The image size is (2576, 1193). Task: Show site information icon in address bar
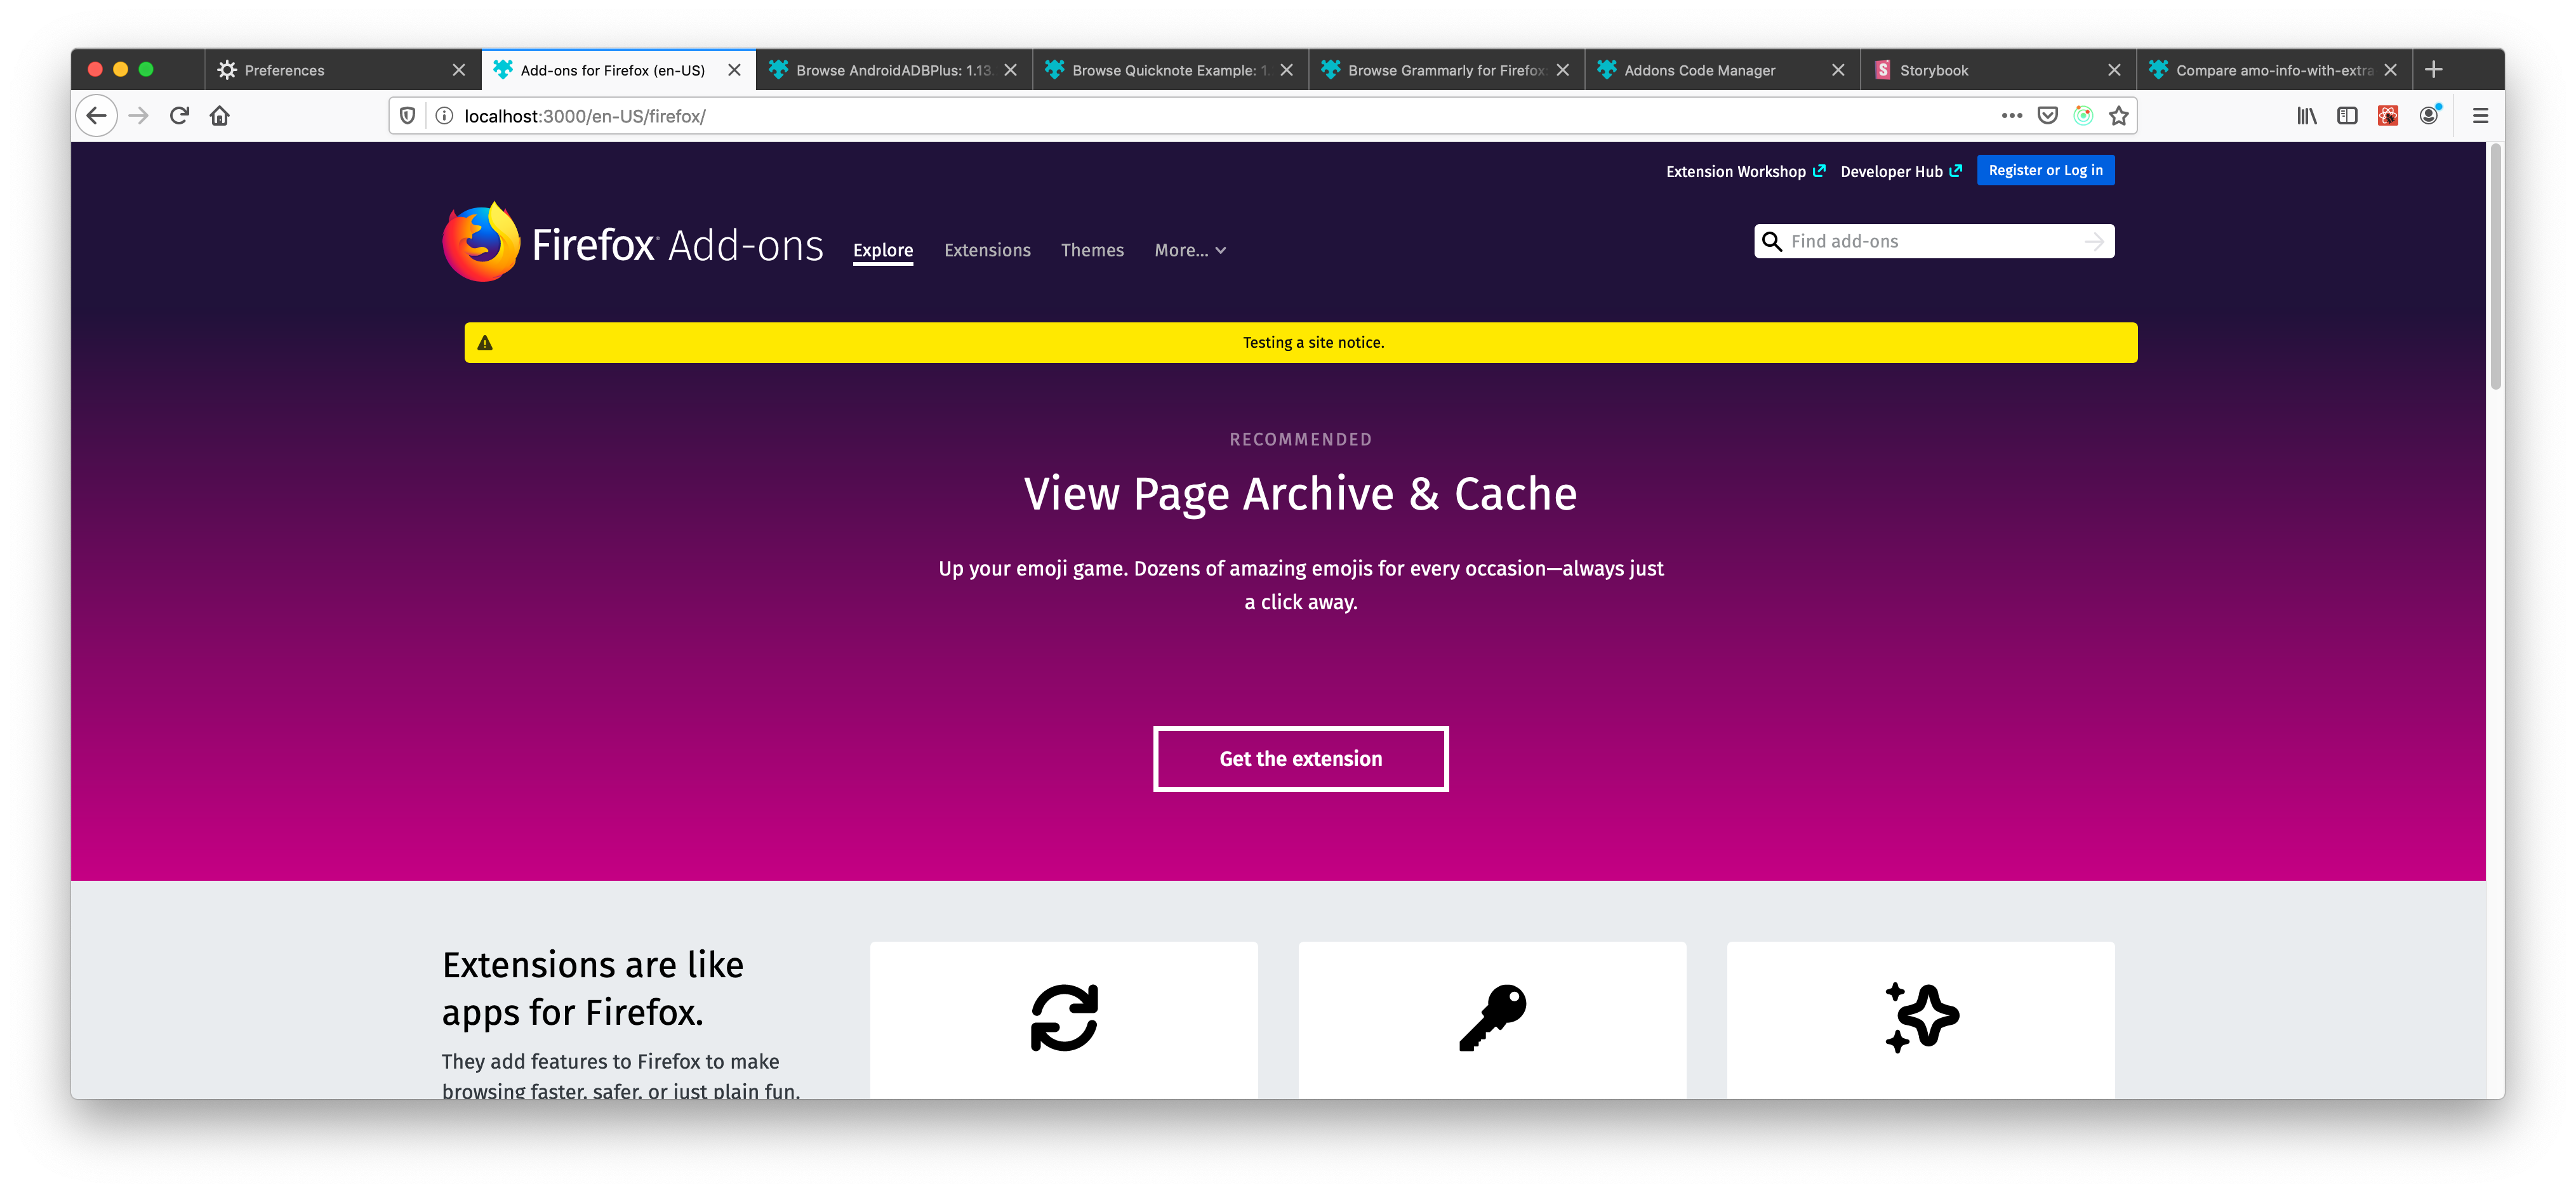(x=444, y=116)
